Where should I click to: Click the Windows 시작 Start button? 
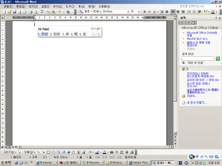[x=6, y=163]
